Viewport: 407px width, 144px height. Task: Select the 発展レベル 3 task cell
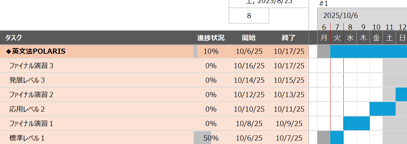coord(27,80)
